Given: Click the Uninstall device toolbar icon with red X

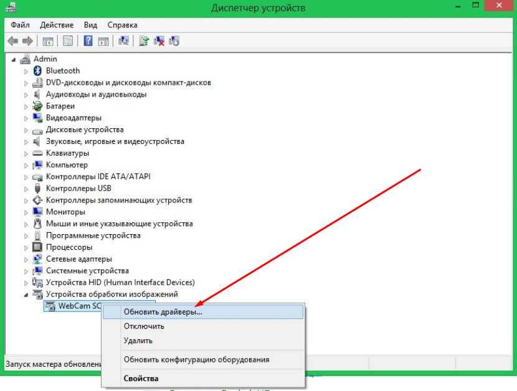Looking at the screenshot, I should point(159,41).
